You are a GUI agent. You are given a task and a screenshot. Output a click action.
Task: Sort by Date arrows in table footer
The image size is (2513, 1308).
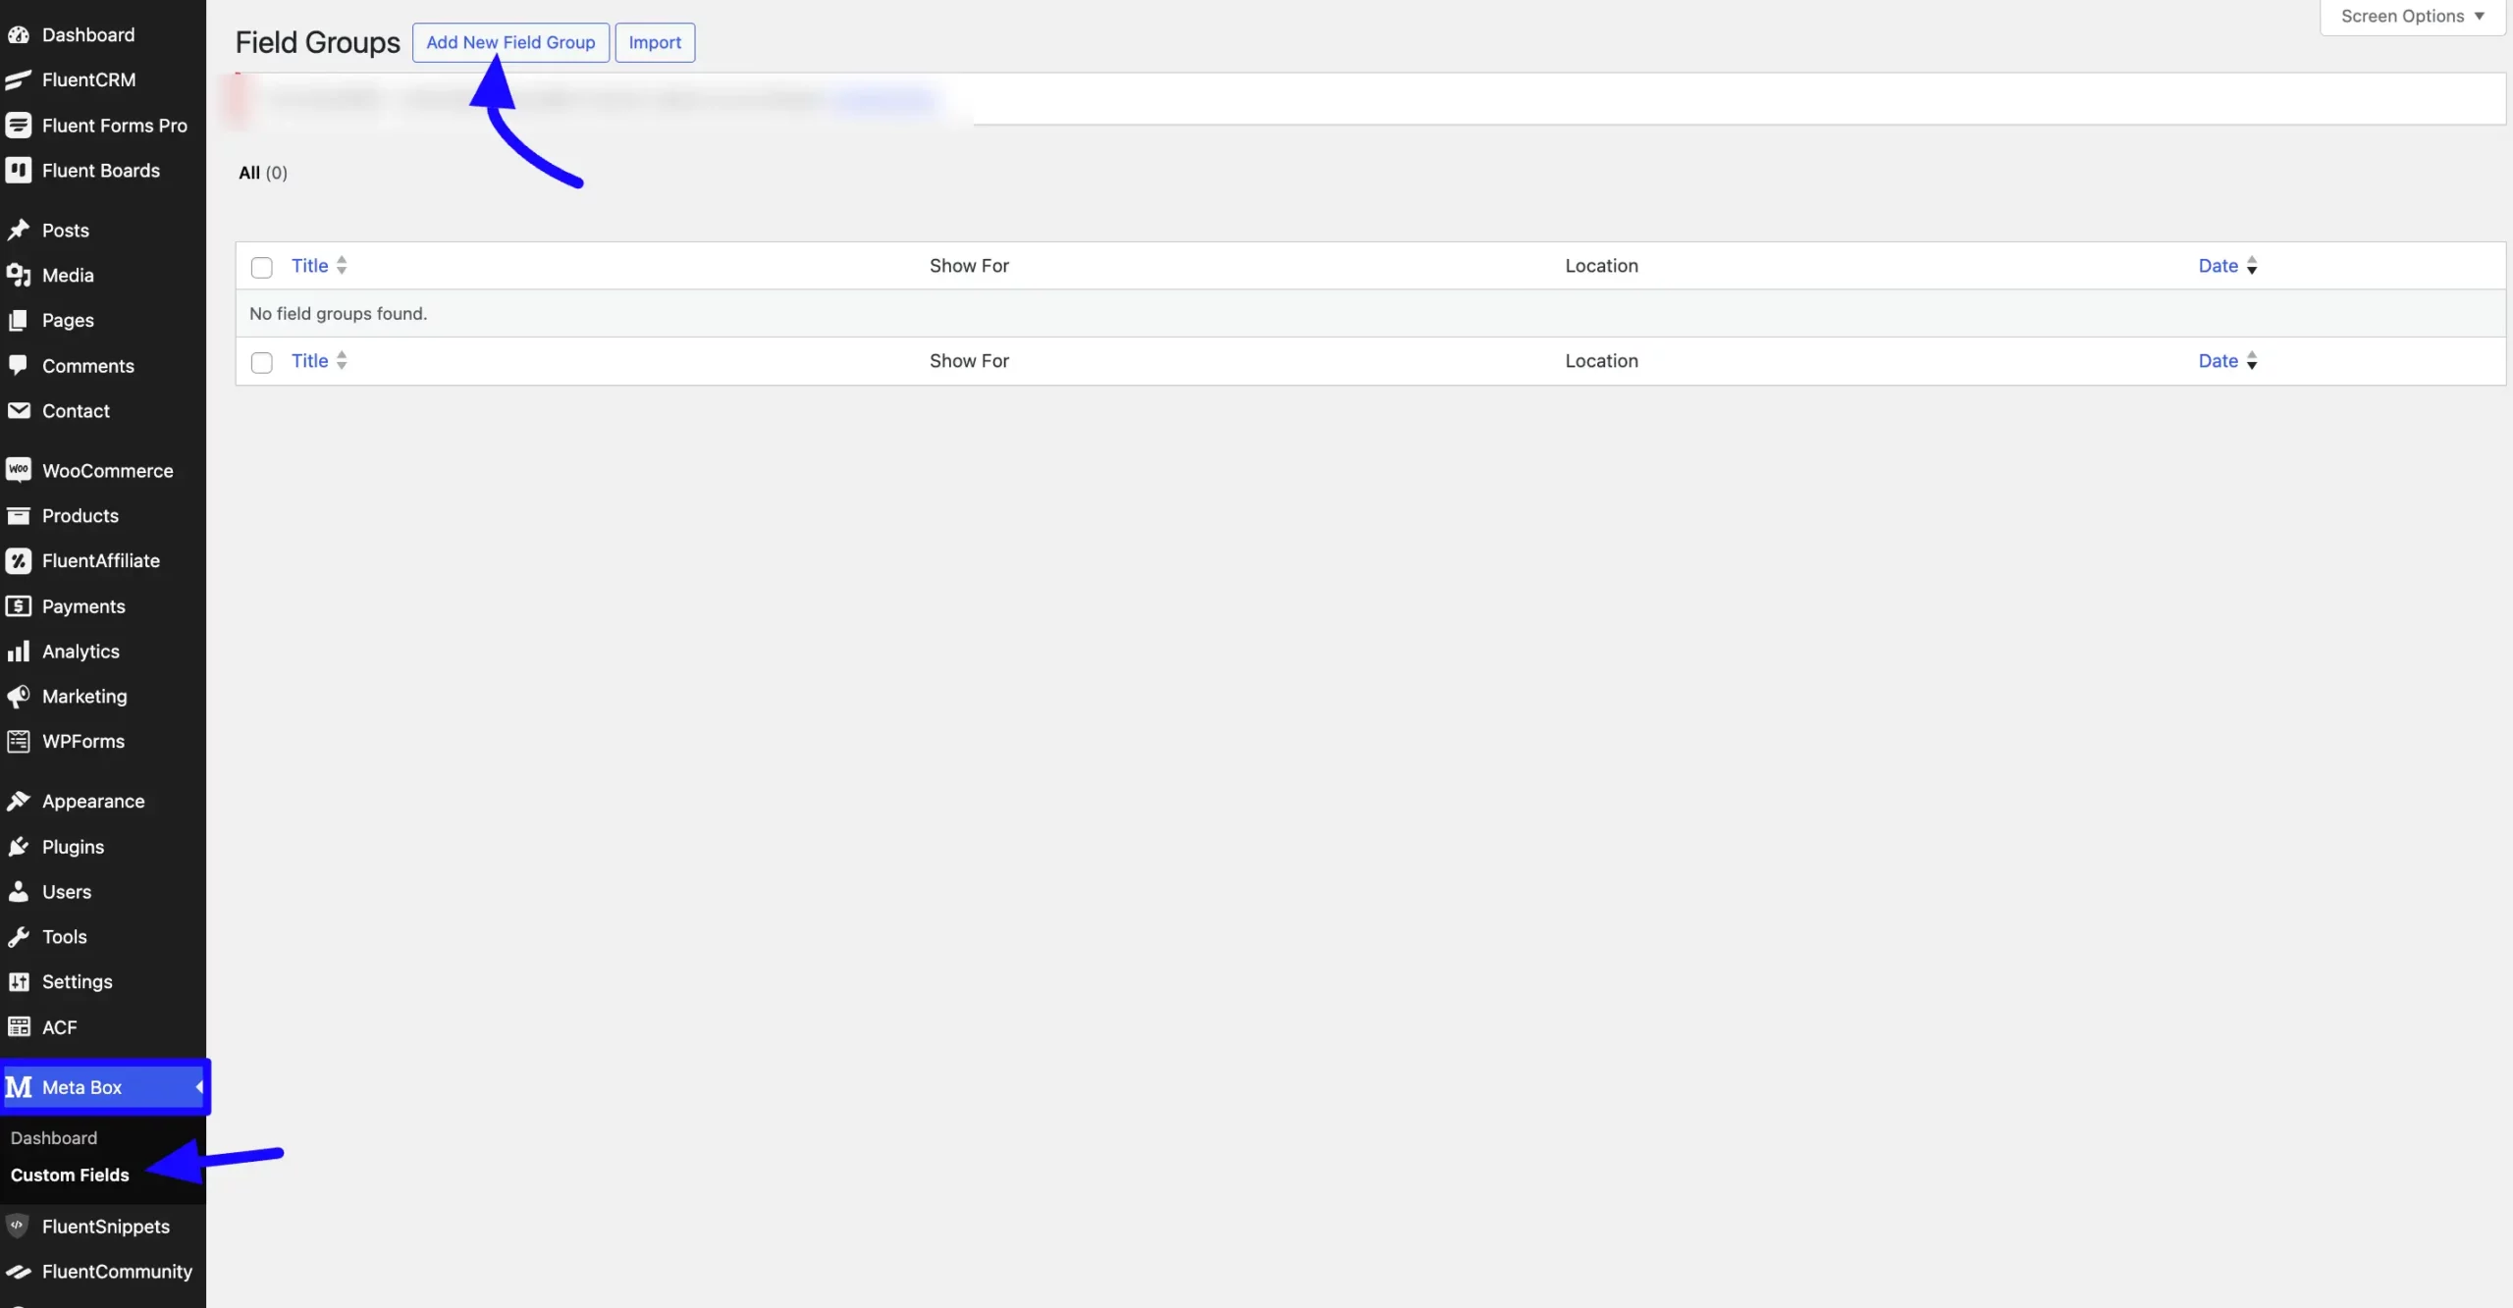2252,360
